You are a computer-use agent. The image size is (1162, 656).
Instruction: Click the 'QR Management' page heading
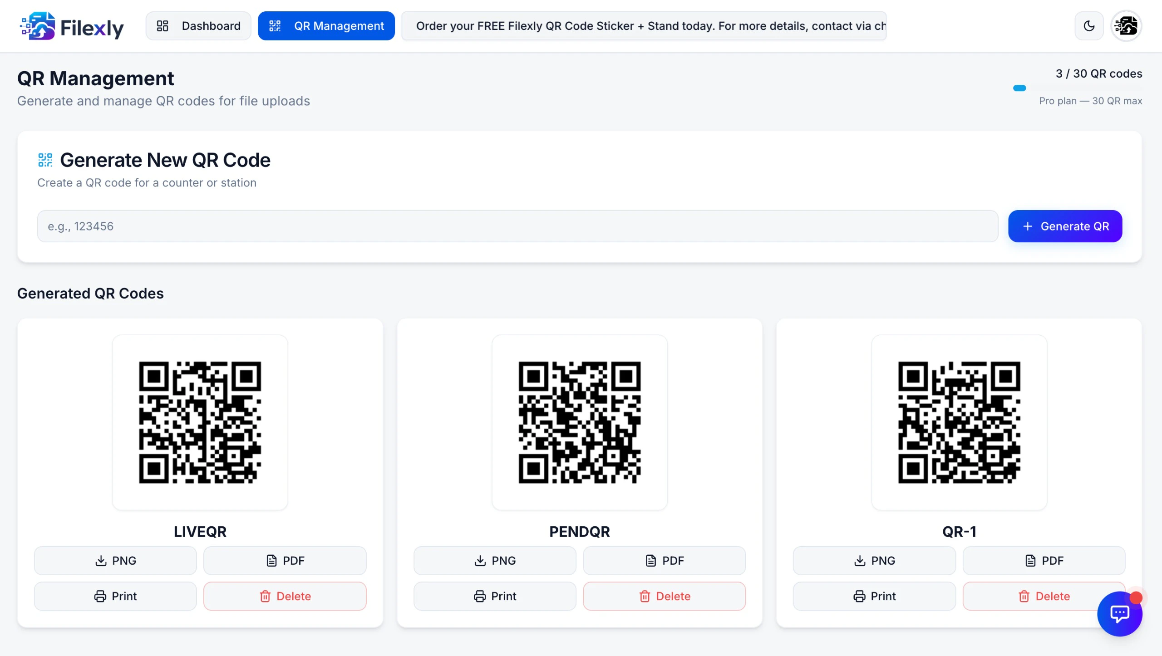tap(95, 78)
